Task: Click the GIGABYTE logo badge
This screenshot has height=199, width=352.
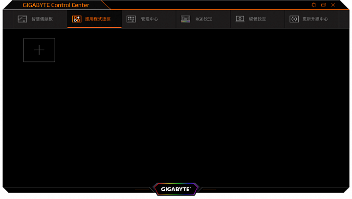Action: click(x=176, y=189)
